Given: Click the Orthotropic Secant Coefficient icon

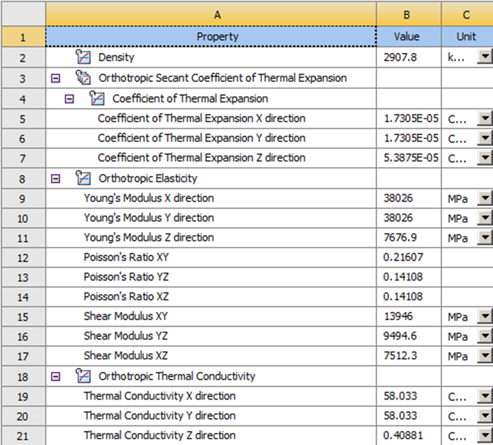Looking at the screenshot, I should point(83,78).
